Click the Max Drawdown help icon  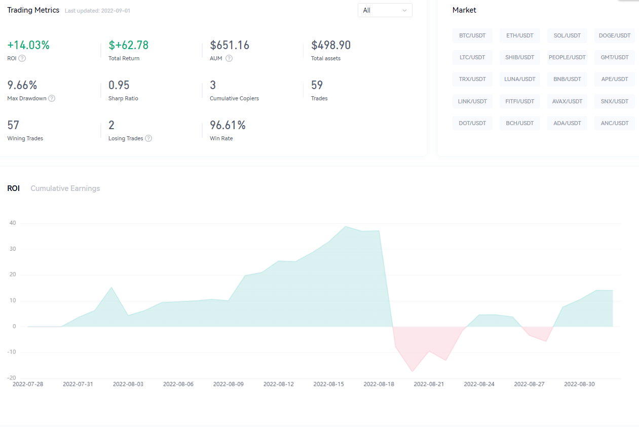[x=52, y=98]
